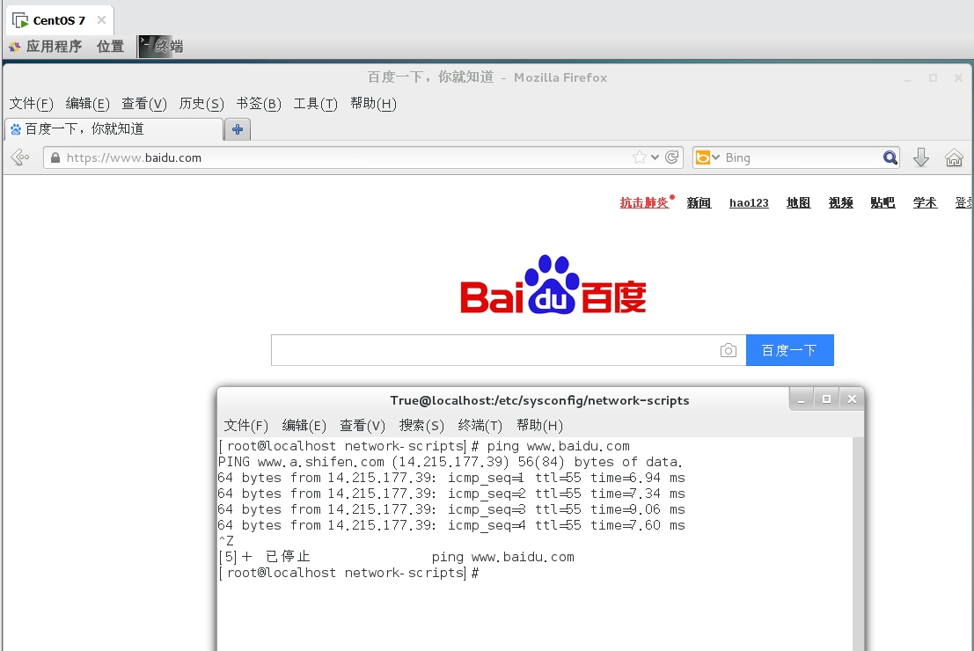This screenshot has height=651, width=974.
Task: Click the back arrow in Firefox
Action: (20, 157)
